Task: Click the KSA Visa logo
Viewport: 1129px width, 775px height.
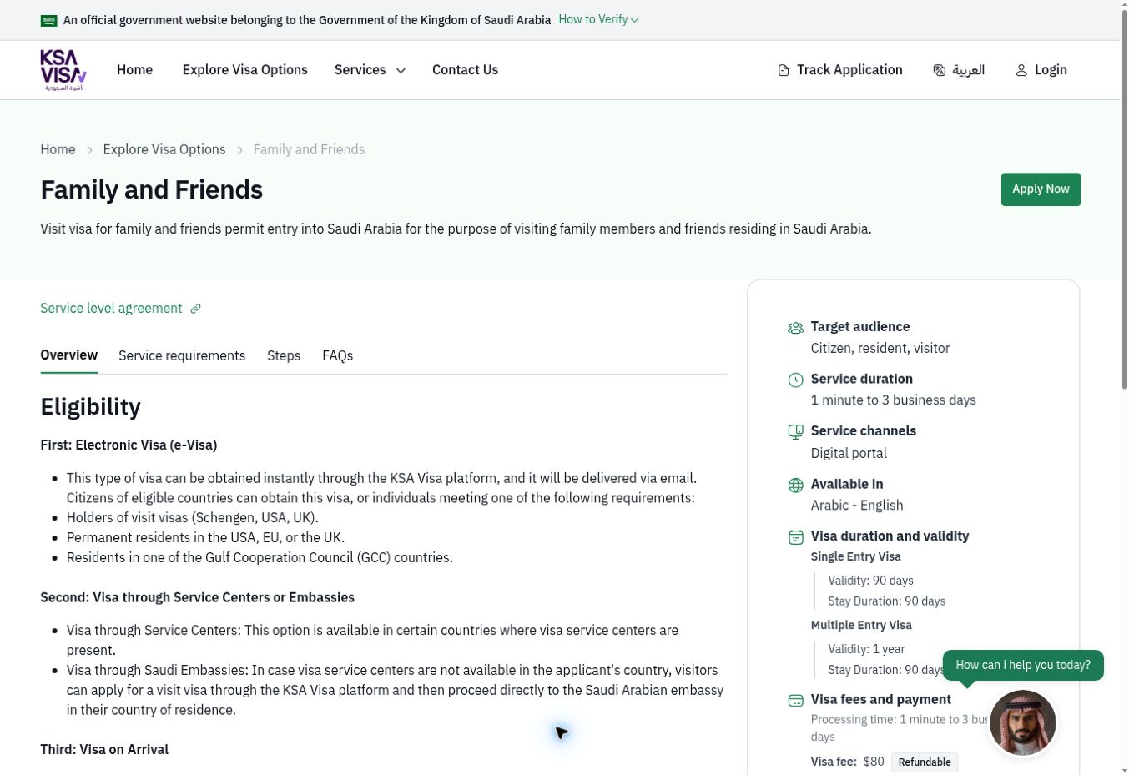Action: click(x=63, y=70)
